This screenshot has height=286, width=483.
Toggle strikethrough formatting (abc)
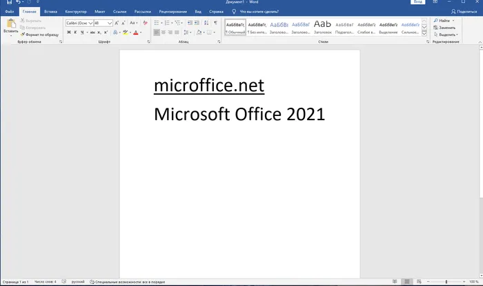click(x=92, y=32)
